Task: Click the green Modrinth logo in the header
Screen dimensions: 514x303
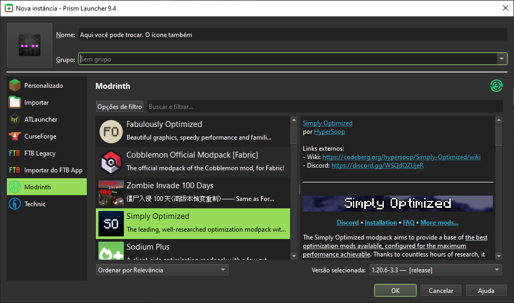Action: point(497,86)
